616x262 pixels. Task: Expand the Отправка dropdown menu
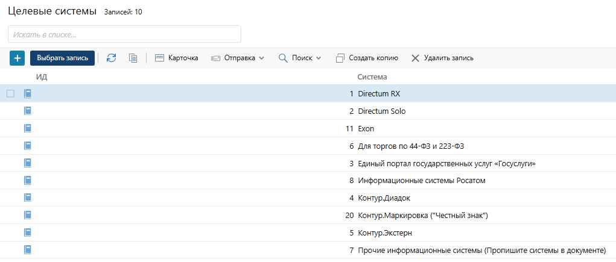(238, 58)
